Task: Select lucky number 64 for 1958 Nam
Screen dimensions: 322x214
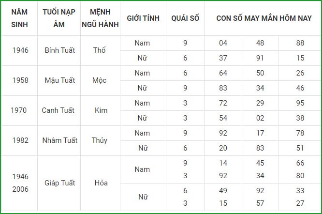Action: point(223,73)
